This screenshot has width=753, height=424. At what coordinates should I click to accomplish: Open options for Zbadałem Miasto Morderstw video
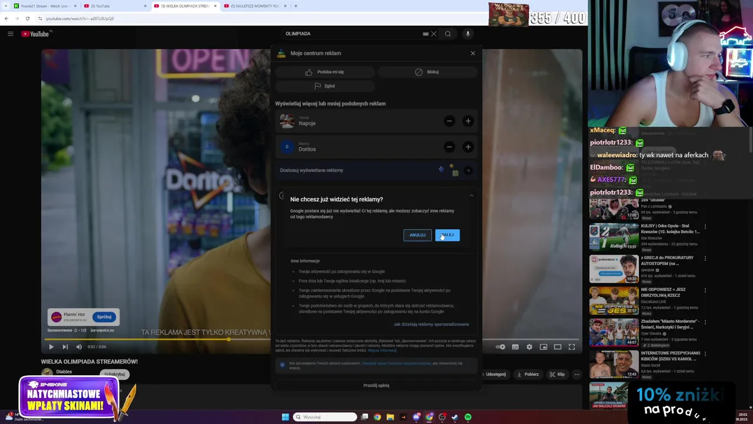(705, 322)
